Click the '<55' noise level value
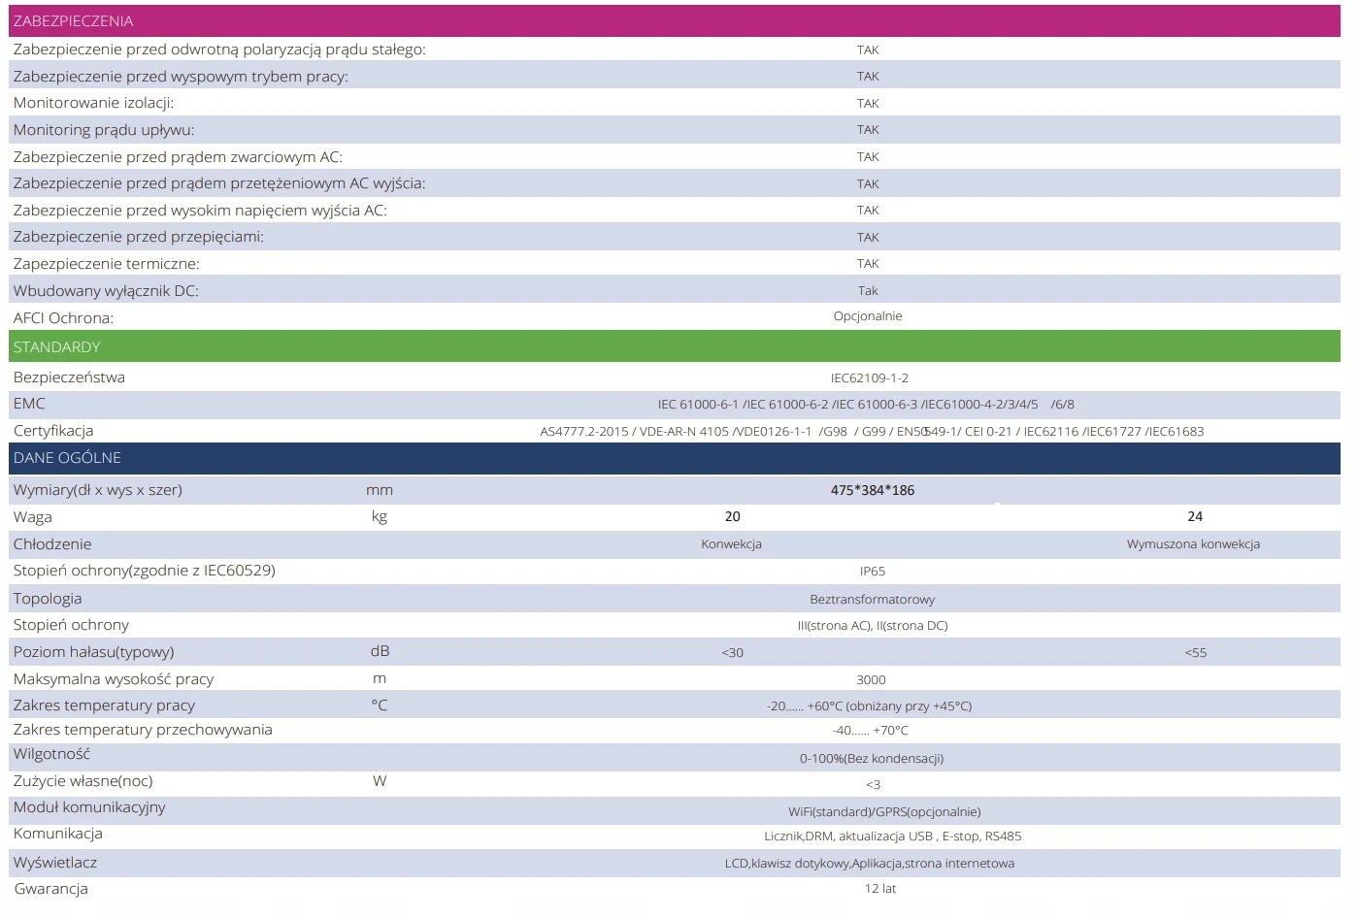Image resolution: width=1359 pixels, height=918 pixels. 1196,653
